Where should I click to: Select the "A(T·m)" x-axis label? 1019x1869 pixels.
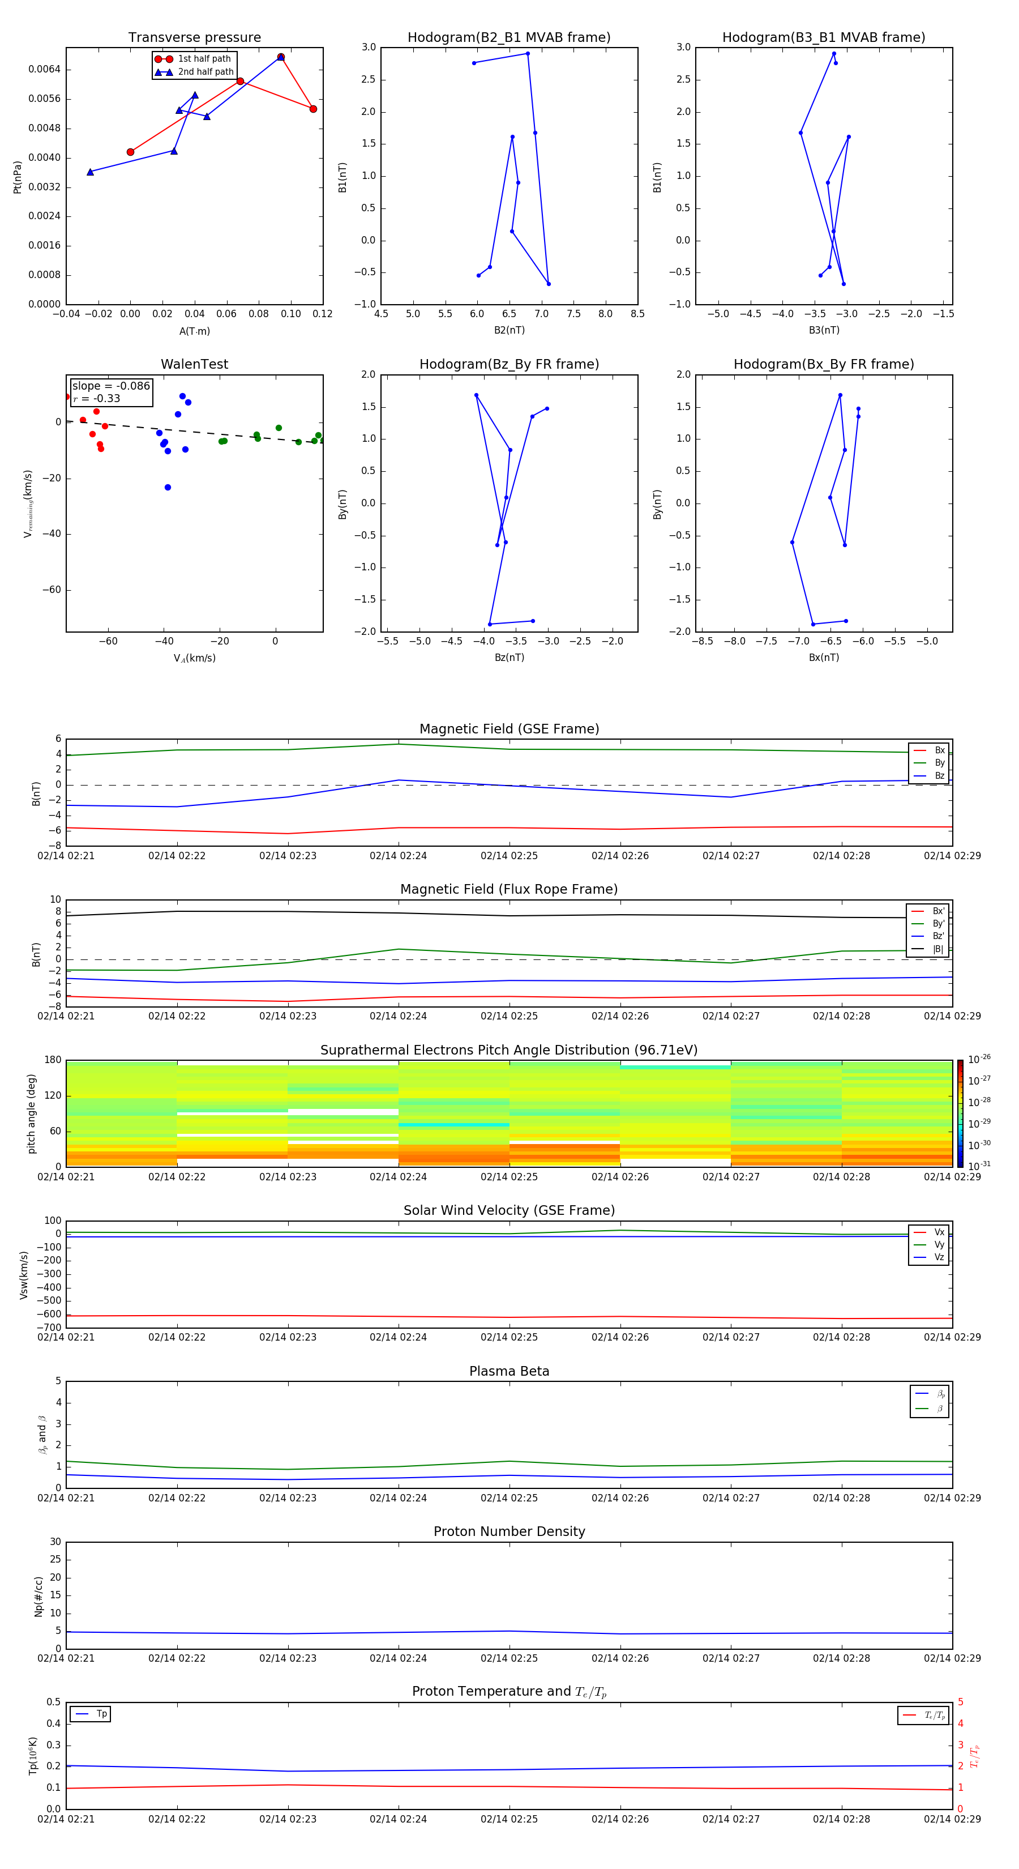coord(194,331)
